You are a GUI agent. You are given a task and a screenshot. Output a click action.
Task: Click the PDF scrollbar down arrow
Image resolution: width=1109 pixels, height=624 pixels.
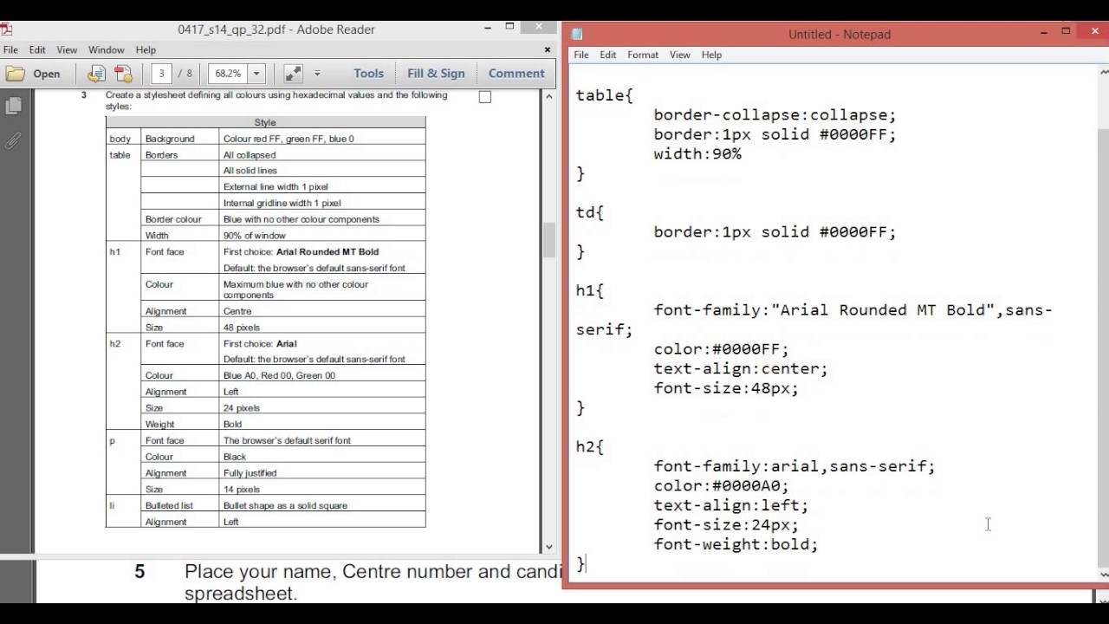(549, 547)
